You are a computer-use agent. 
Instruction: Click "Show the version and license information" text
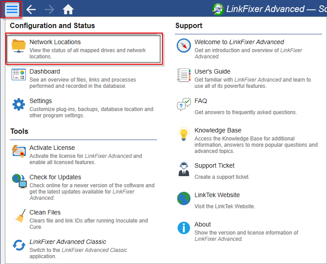(246, 235)
